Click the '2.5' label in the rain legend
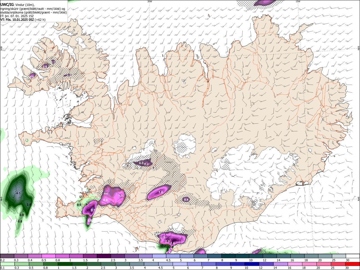The height and width of the screenshot is (270, 360). pos(103,268)
